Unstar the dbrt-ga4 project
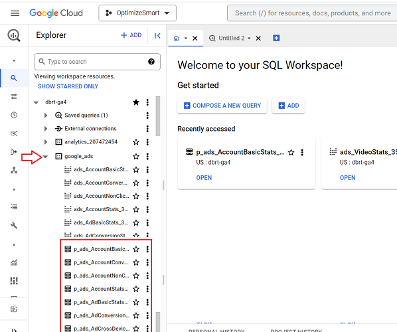The height and width of the screenshot is (332, 397). 136,102
